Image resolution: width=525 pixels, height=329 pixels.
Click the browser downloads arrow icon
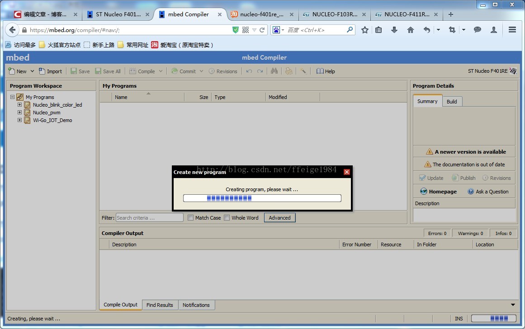pyautogui.click(x=394, y=30)
